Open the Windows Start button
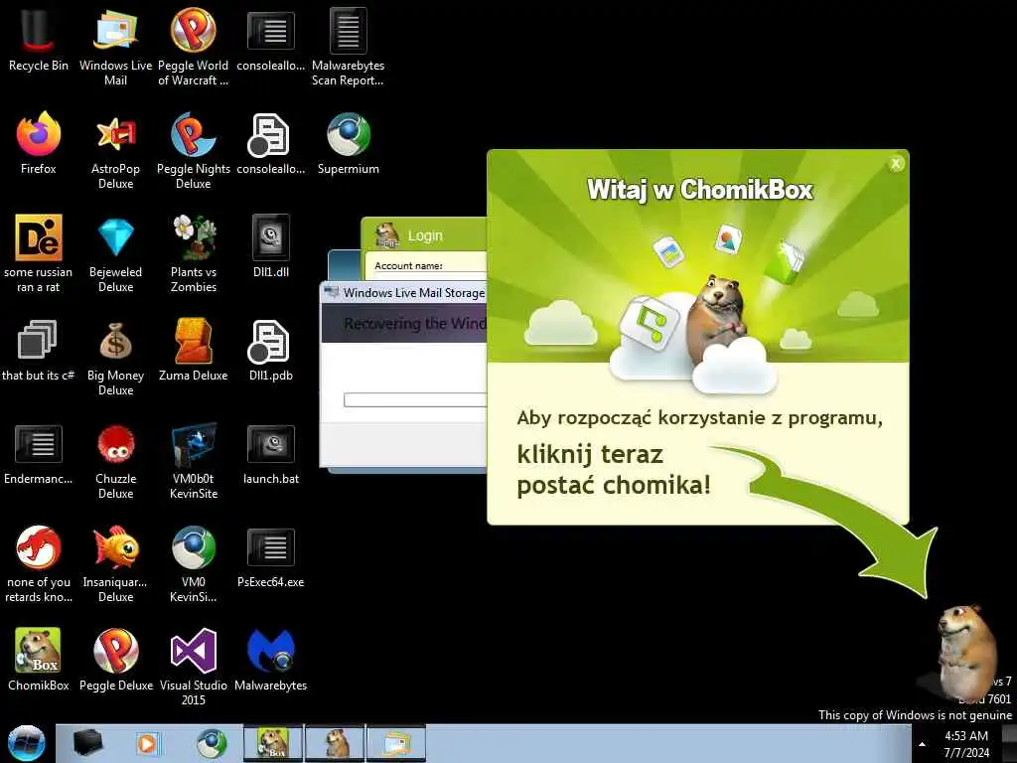Screen dimensions: 1017x763 27,743
